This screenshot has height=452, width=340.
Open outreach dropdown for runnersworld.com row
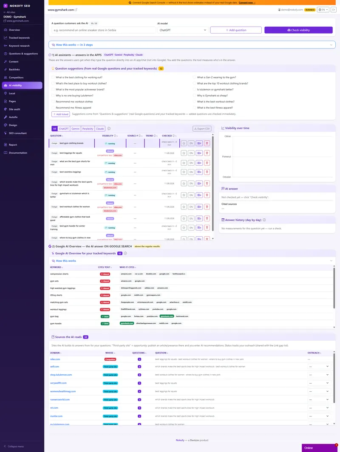click(319, 399)
